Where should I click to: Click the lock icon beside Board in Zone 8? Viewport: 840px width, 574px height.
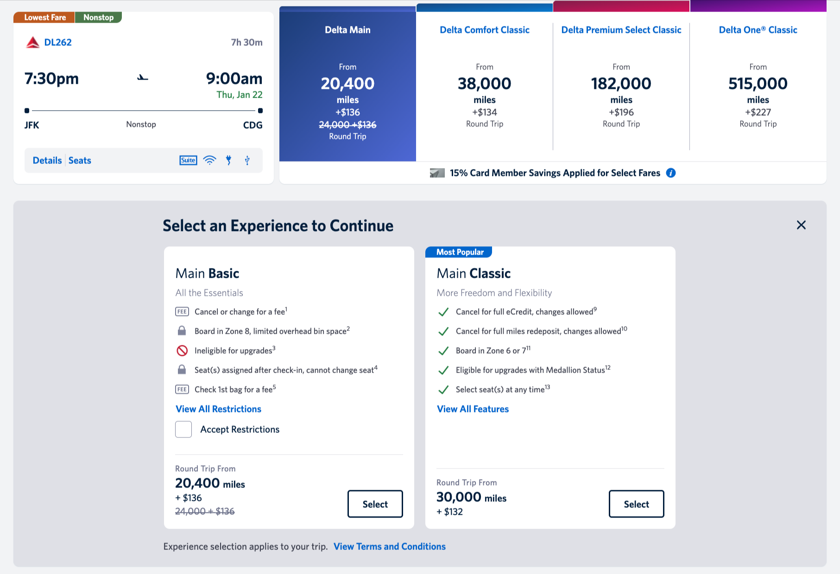pos(182,331)
